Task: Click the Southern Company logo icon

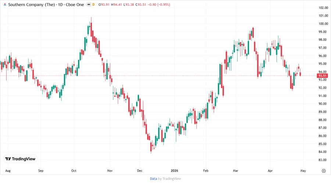Action: click(x=5, y=4)
